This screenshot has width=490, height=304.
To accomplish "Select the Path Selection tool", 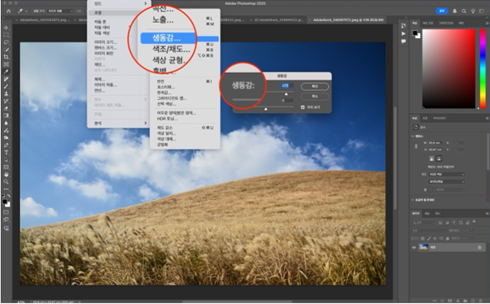I will (x=6, y=160).
